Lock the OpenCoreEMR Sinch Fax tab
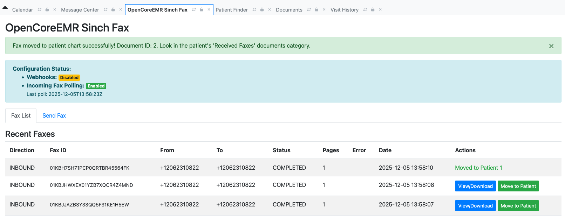 tap(202, 9)
